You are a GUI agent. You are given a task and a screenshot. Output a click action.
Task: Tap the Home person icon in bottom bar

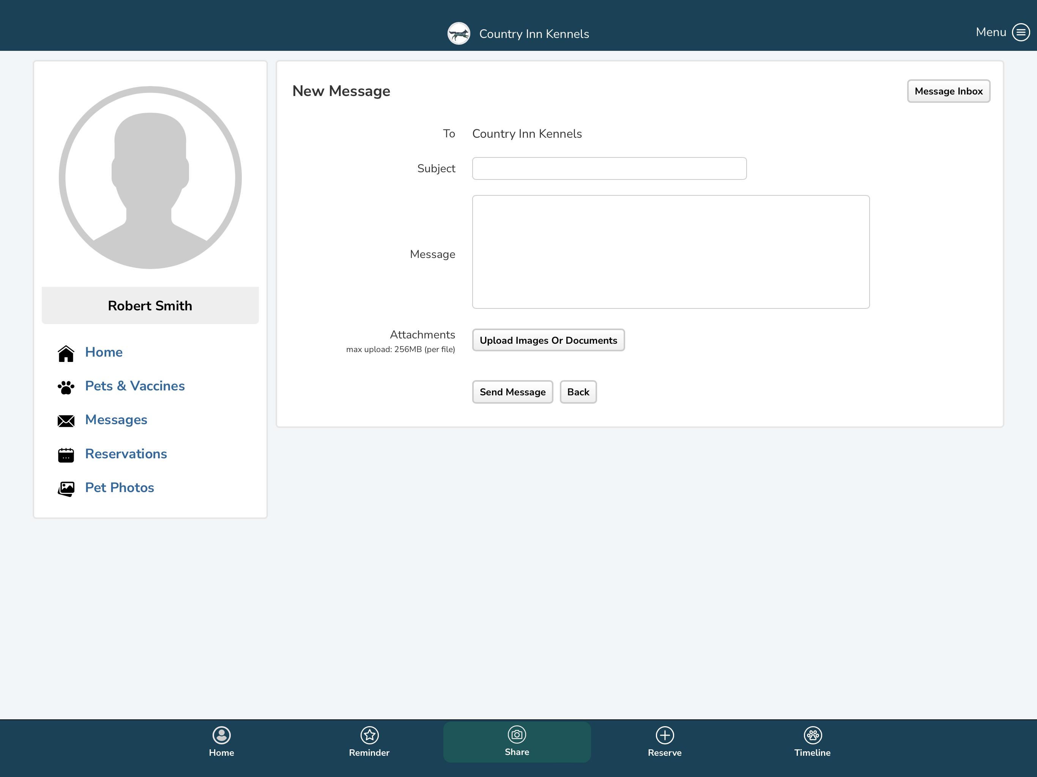coord(221,735)
